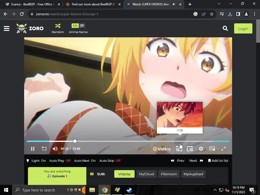
Task: Open Chrome profile menu
Action: coord(246,14)
